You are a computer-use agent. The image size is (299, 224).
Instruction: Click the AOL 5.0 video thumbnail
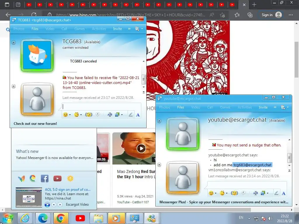tap(29, 197)
